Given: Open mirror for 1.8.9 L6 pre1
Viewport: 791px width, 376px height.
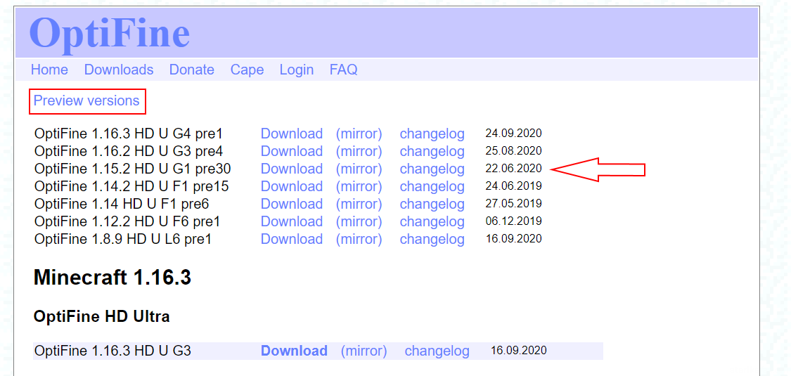Looking at the screenshot, I should pyautogui.click(x=359, y=239).
